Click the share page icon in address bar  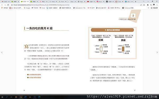(x=141, y=5)
